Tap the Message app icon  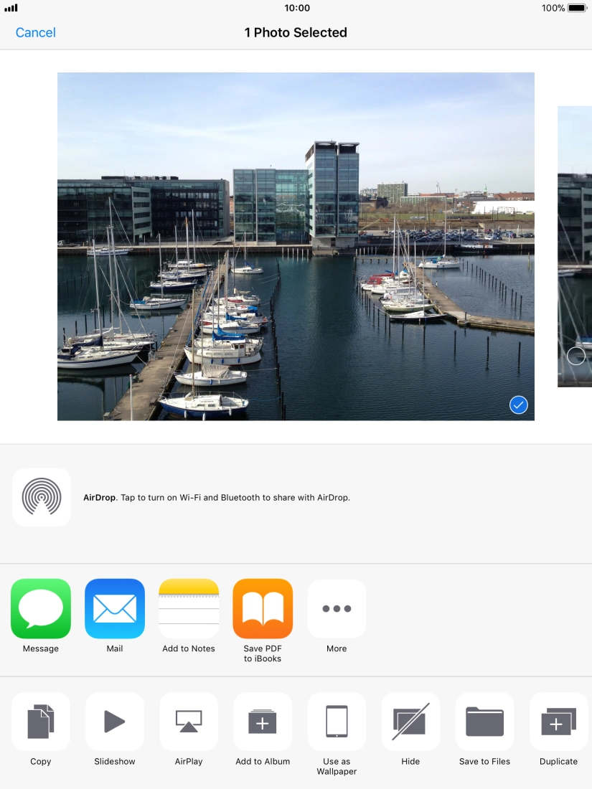pos(41,609)
